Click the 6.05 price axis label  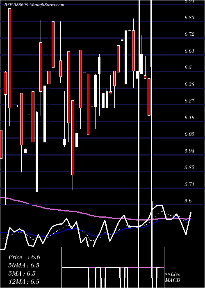[189, 134]
